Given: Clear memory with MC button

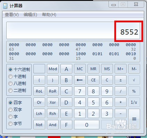Looking at the screenshot, I should click(80, 69).
